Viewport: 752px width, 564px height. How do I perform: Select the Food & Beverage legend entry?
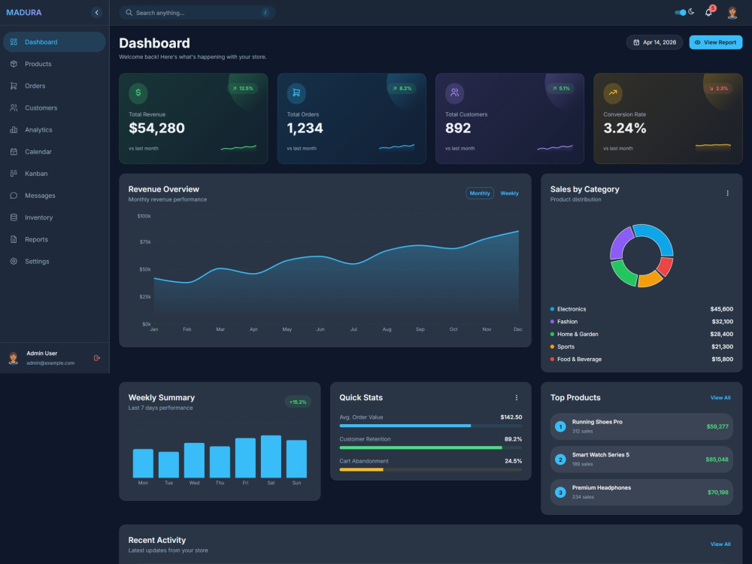click(x=641, y=359)
